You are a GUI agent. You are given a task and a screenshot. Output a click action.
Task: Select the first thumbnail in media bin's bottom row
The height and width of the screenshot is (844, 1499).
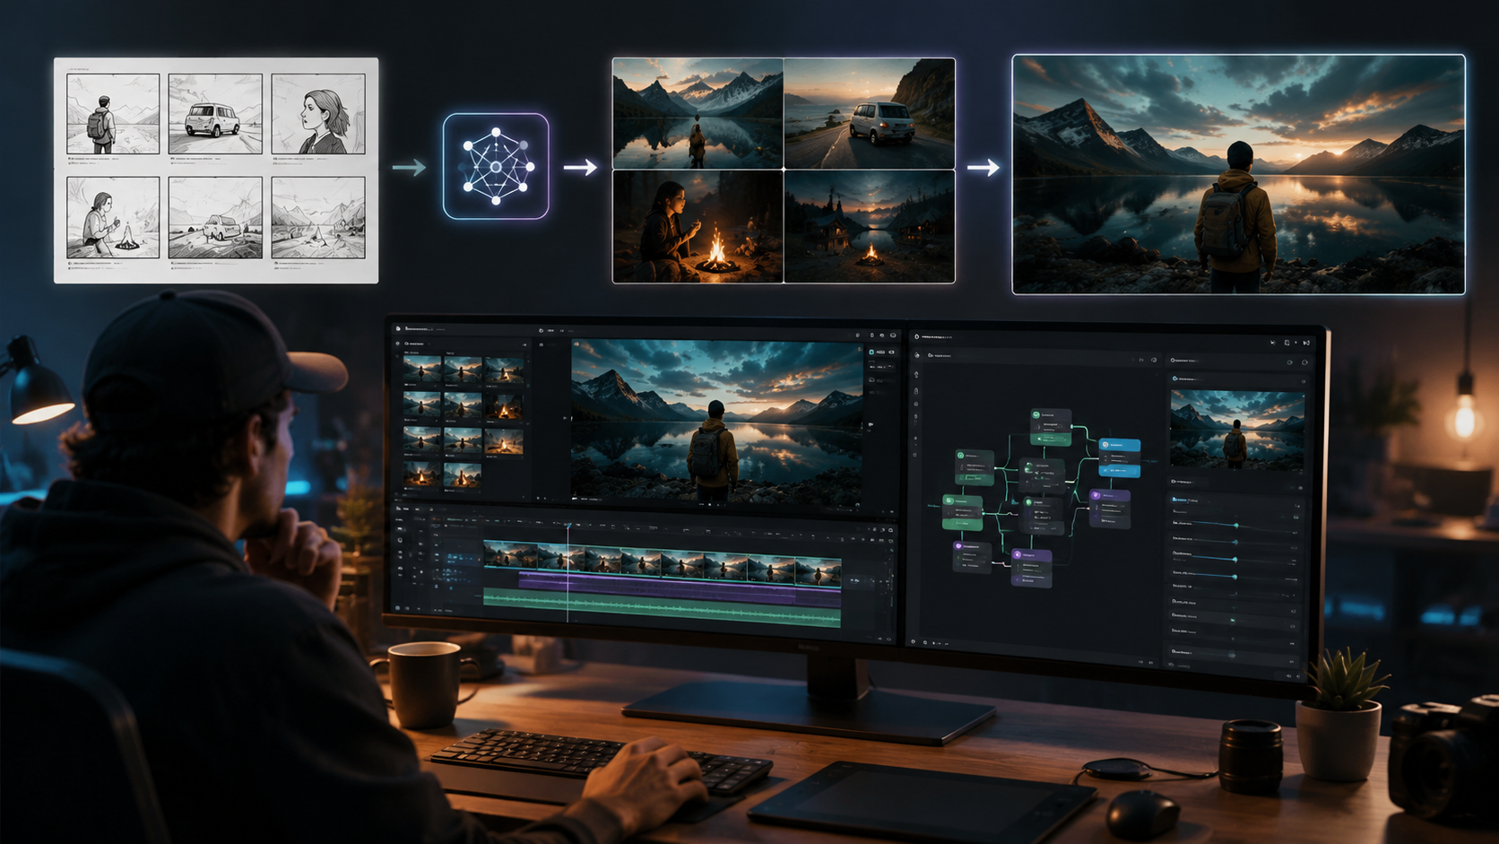click(421, 474)
